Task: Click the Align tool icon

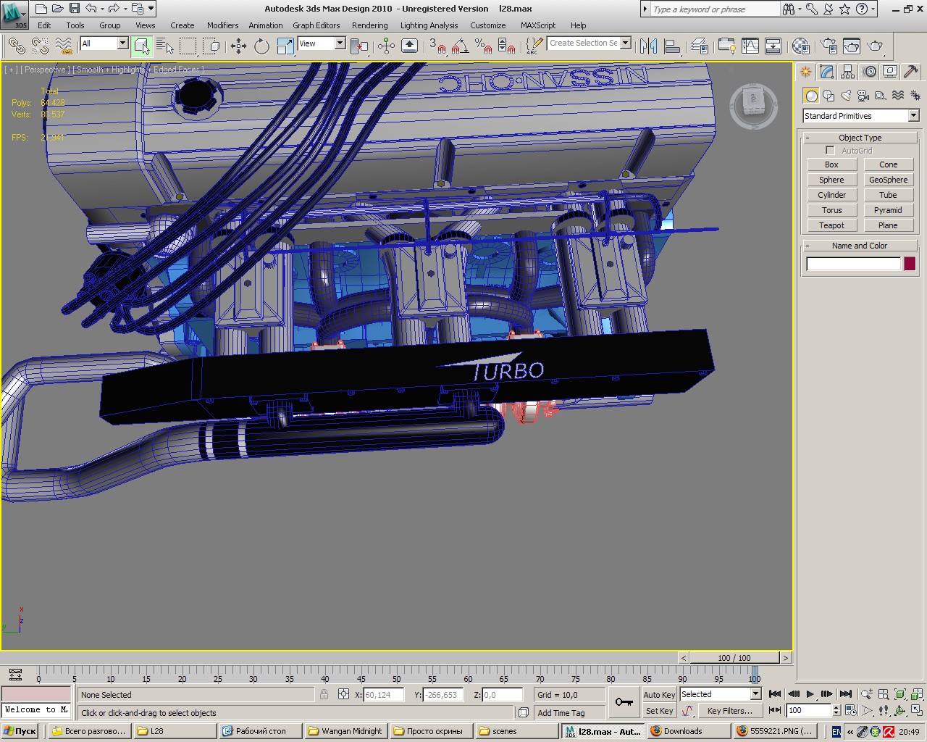Action: (671, 46)
